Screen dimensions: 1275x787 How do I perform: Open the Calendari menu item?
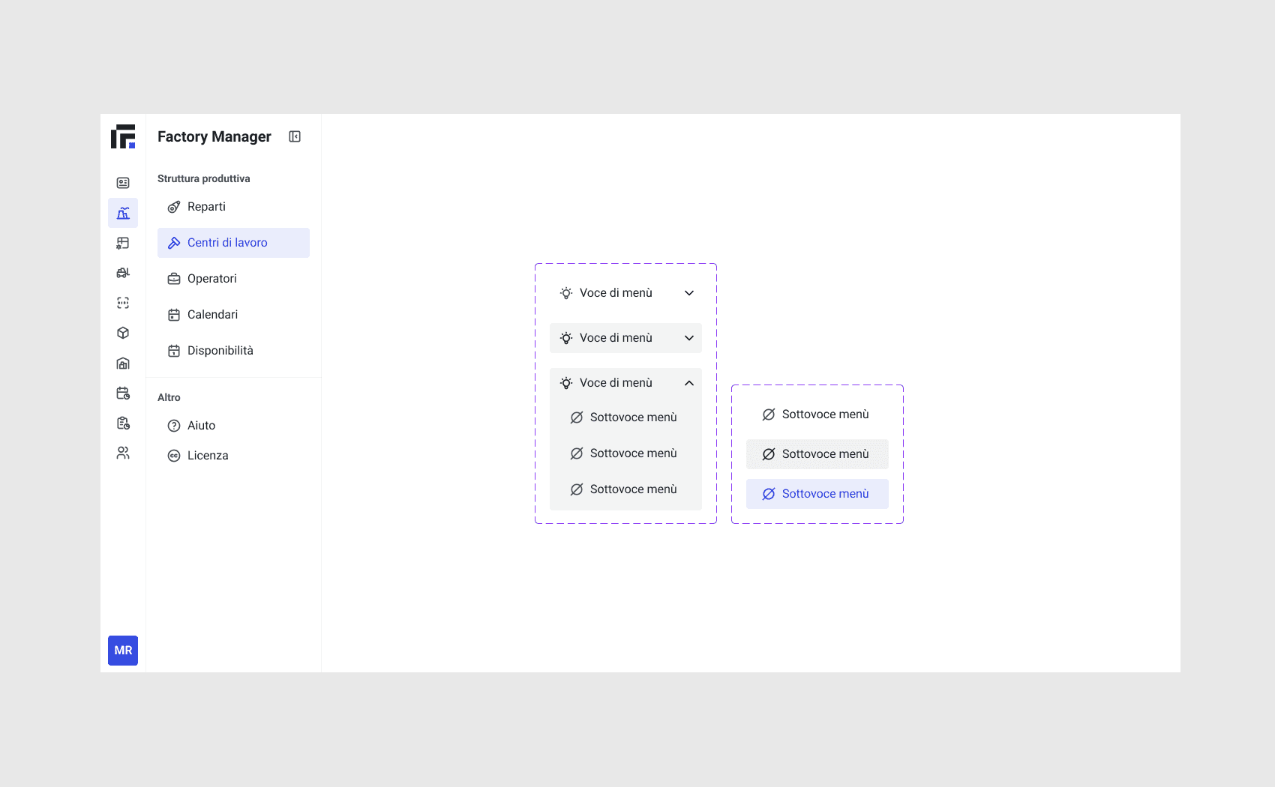233,315
